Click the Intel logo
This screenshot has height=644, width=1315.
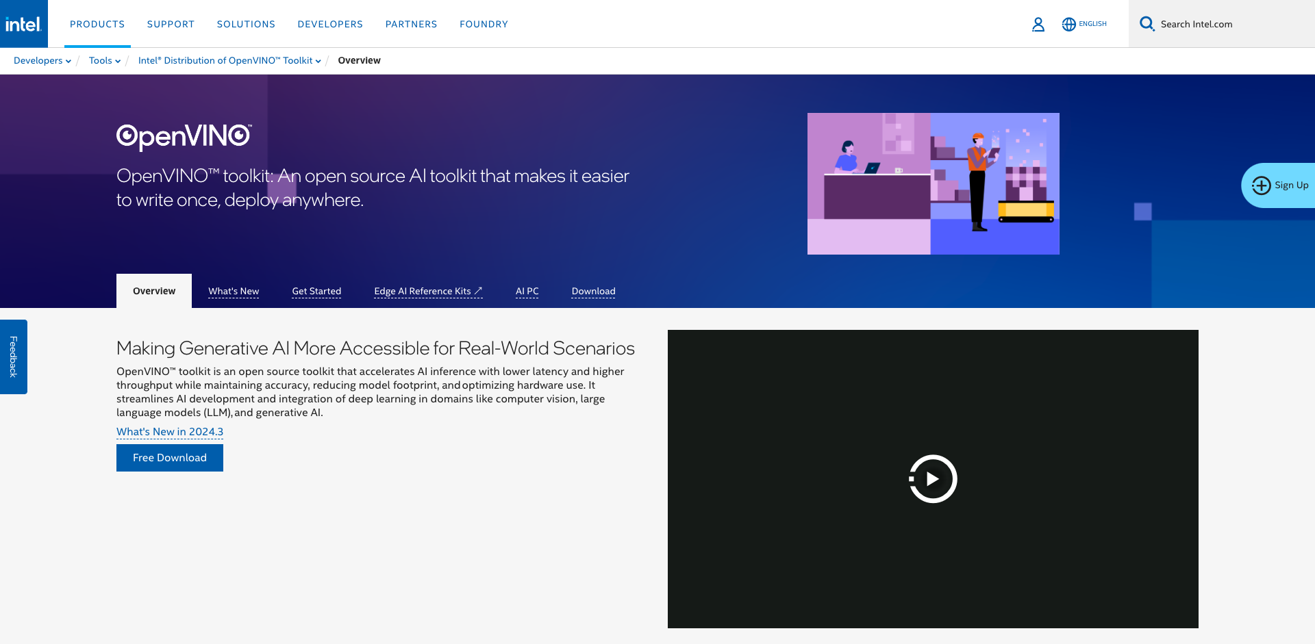pyautogui.click(x=24, y=24)
